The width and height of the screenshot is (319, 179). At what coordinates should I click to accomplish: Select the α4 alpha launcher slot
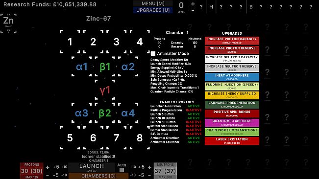(x=128, y=113)
